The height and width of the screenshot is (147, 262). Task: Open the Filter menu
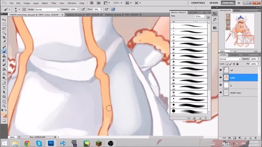click(54, 3)
